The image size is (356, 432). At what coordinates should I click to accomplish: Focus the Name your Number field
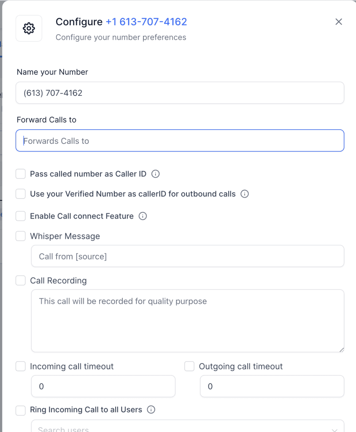(x=180, y=93)
